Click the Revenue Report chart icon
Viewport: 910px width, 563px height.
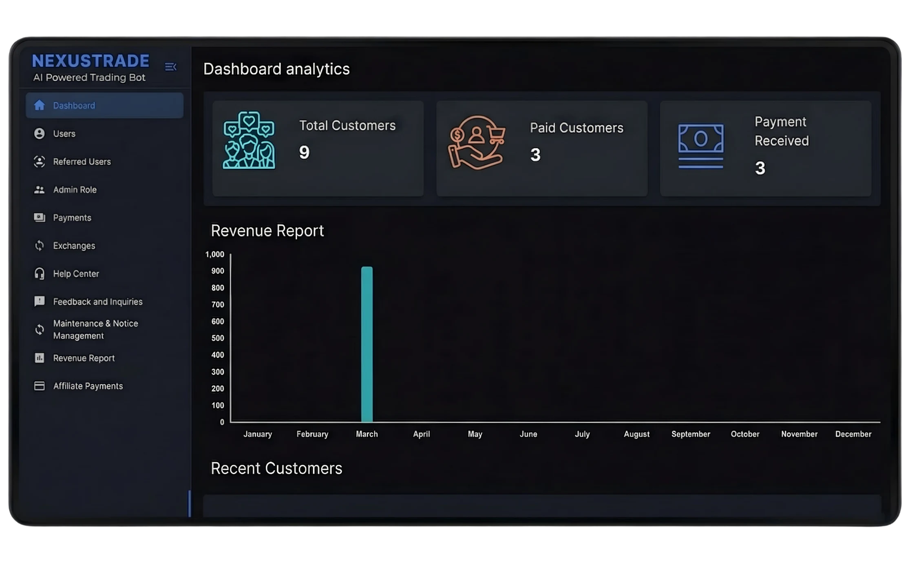[39, 358]
